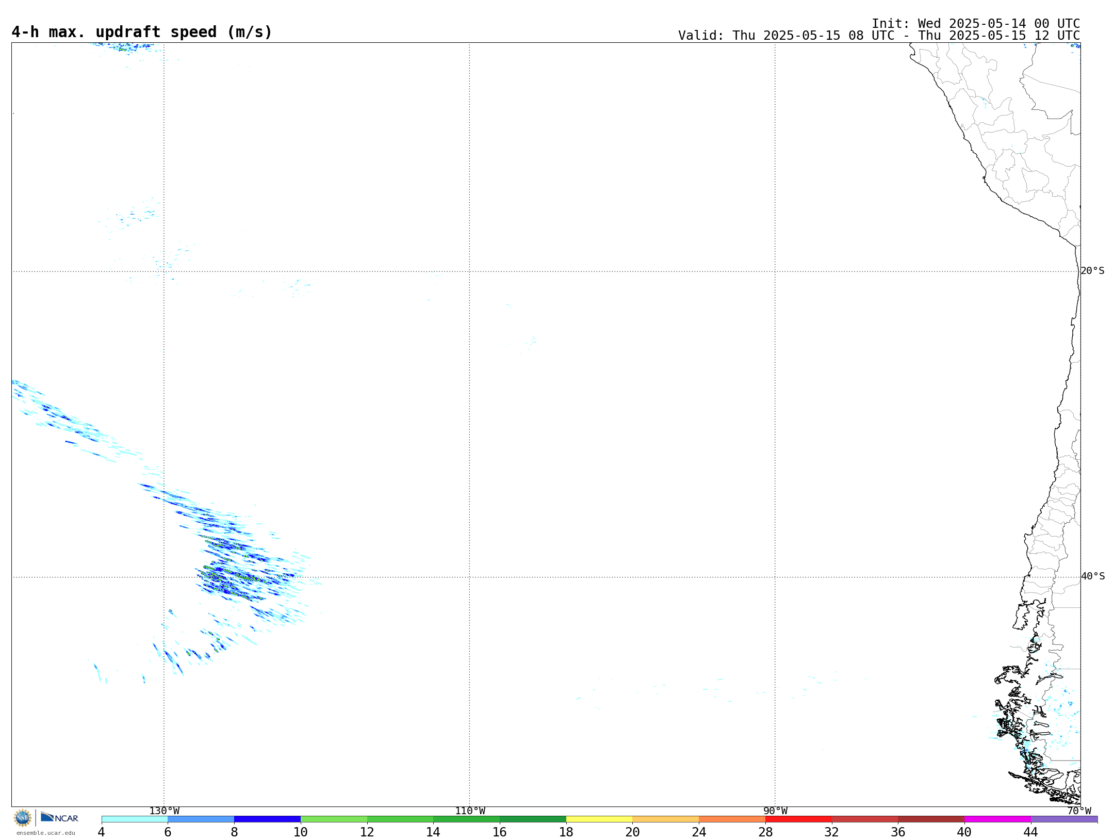
Task: Click the 'Init: Wed 2025-05-14 00 UTC' text
Action: tap(976, 24)
